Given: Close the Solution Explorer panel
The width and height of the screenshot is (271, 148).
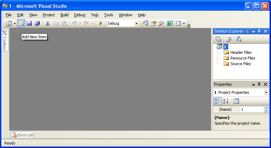Looking at the screenshot, I should pyautogui.click(x=265, y=31).
